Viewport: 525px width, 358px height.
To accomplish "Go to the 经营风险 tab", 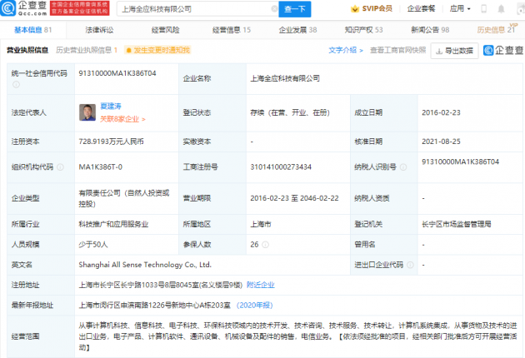I will [x=164, y=30].
